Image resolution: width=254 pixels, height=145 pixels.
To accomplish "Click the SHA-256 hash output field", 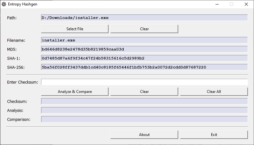I will point(144,67).
